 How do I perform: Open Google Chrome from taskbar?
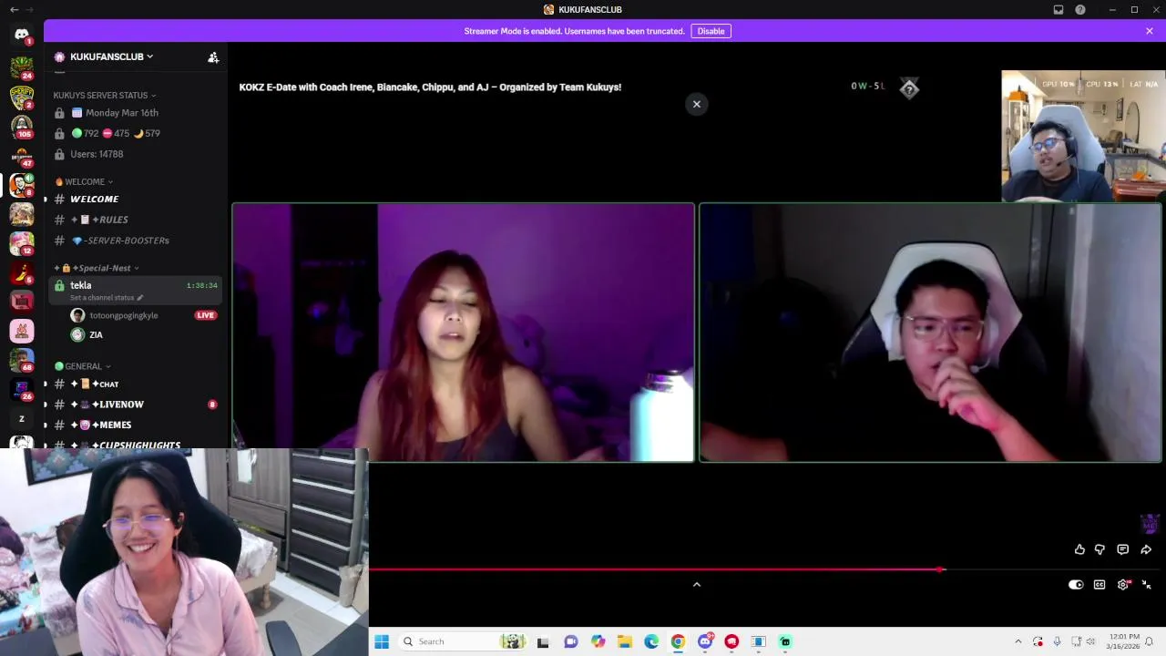pos(678,641)
